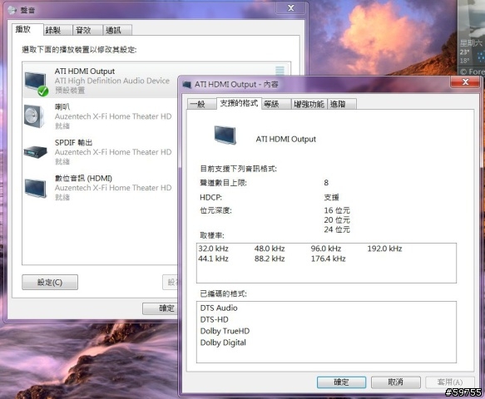Select Dolby TrueHD encoded format
Viewport: 485px width, 399px height.
tap(225, 331)
